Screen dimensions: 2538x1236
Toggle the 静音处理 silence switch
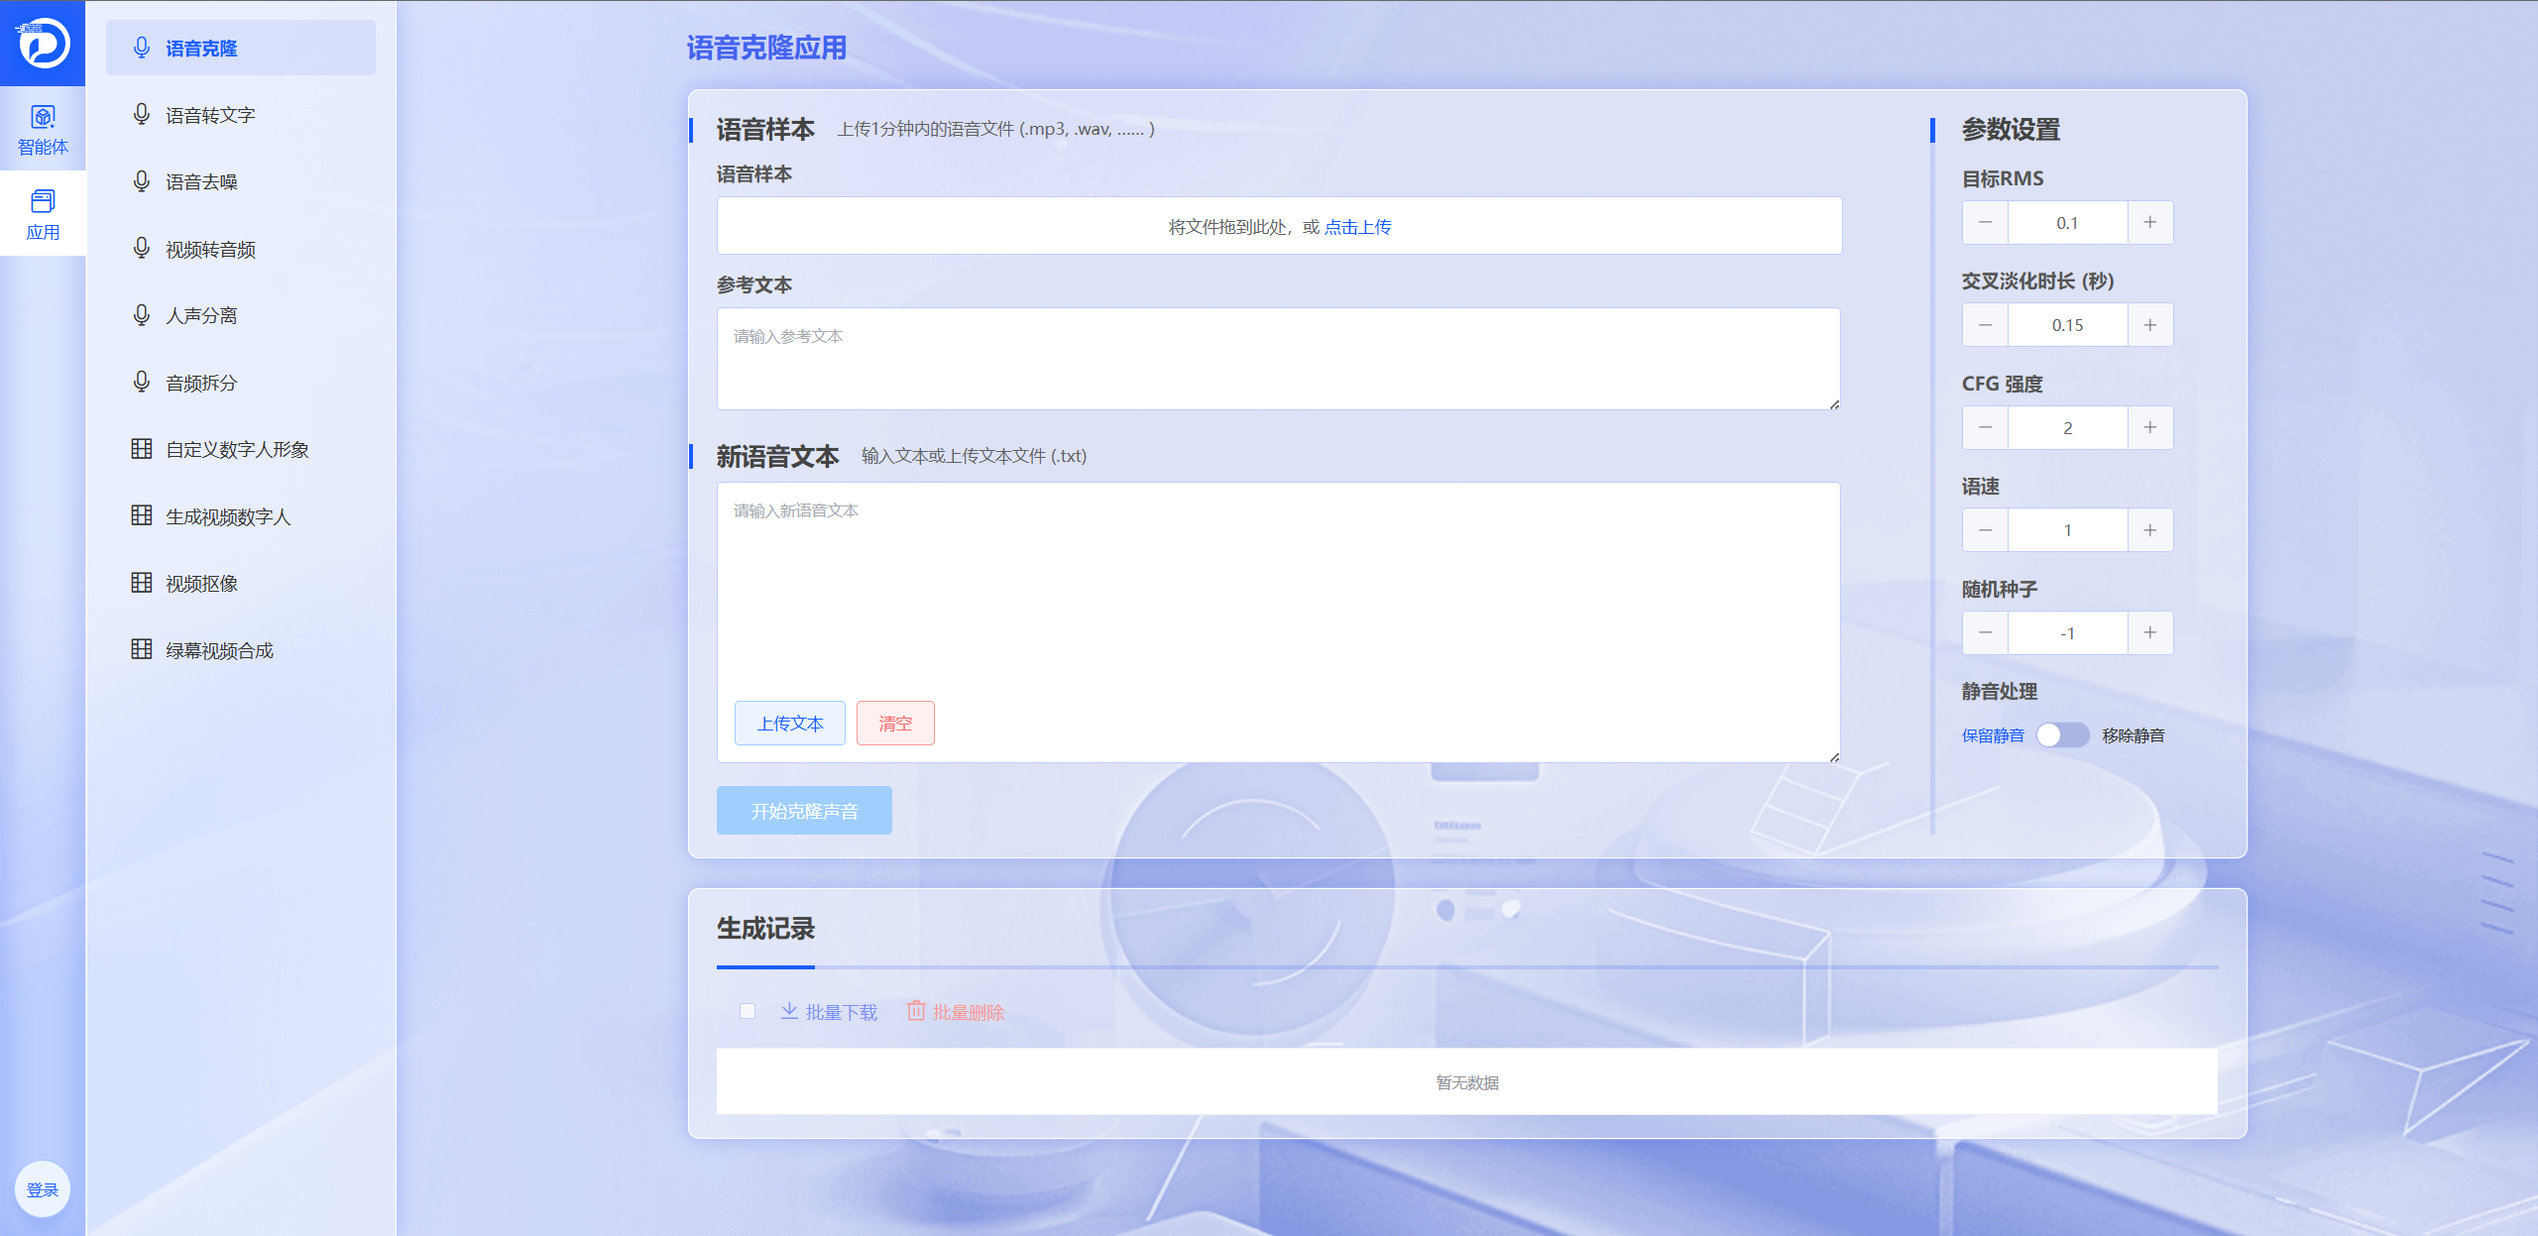click(x=2062, y=735)
